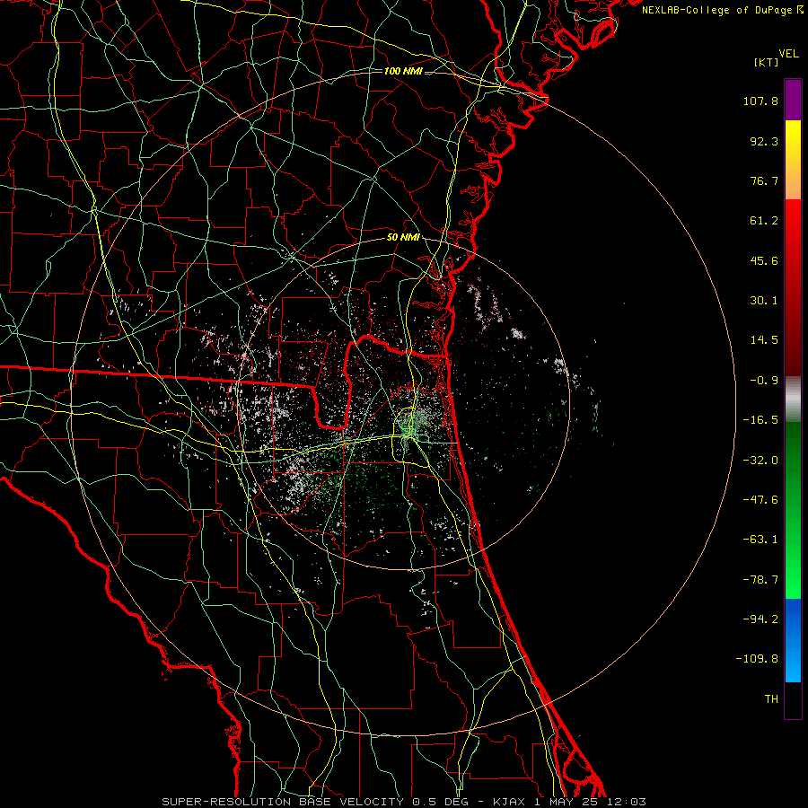Click the -109.8 velocity scale value
This screenshot has width=808, height=808.
758,659
